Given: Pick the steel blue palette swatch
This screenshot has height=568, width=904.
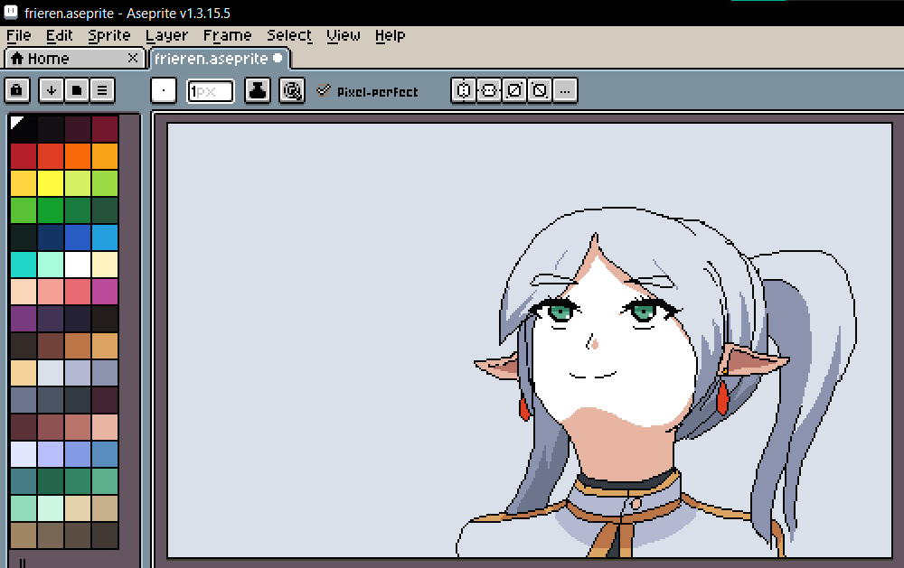Looking at the screenshot, I should click(x=104, y=454).
